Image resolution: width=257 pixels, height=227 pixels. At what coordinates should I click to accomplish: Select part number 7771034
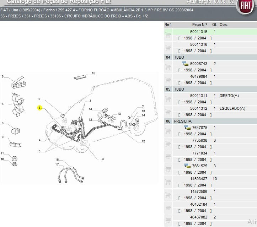point(200,153)
